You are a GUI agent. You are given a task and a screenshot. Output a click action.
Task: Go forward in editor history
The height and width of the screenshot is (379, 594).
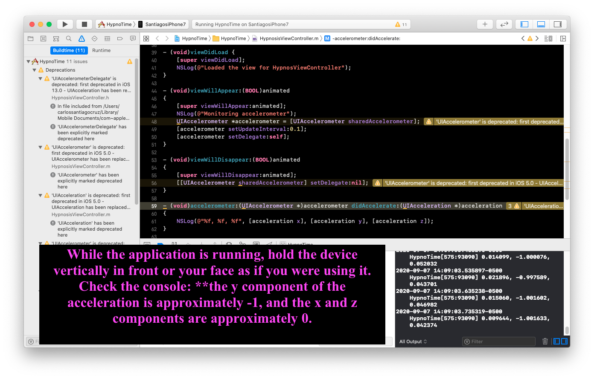167,38
